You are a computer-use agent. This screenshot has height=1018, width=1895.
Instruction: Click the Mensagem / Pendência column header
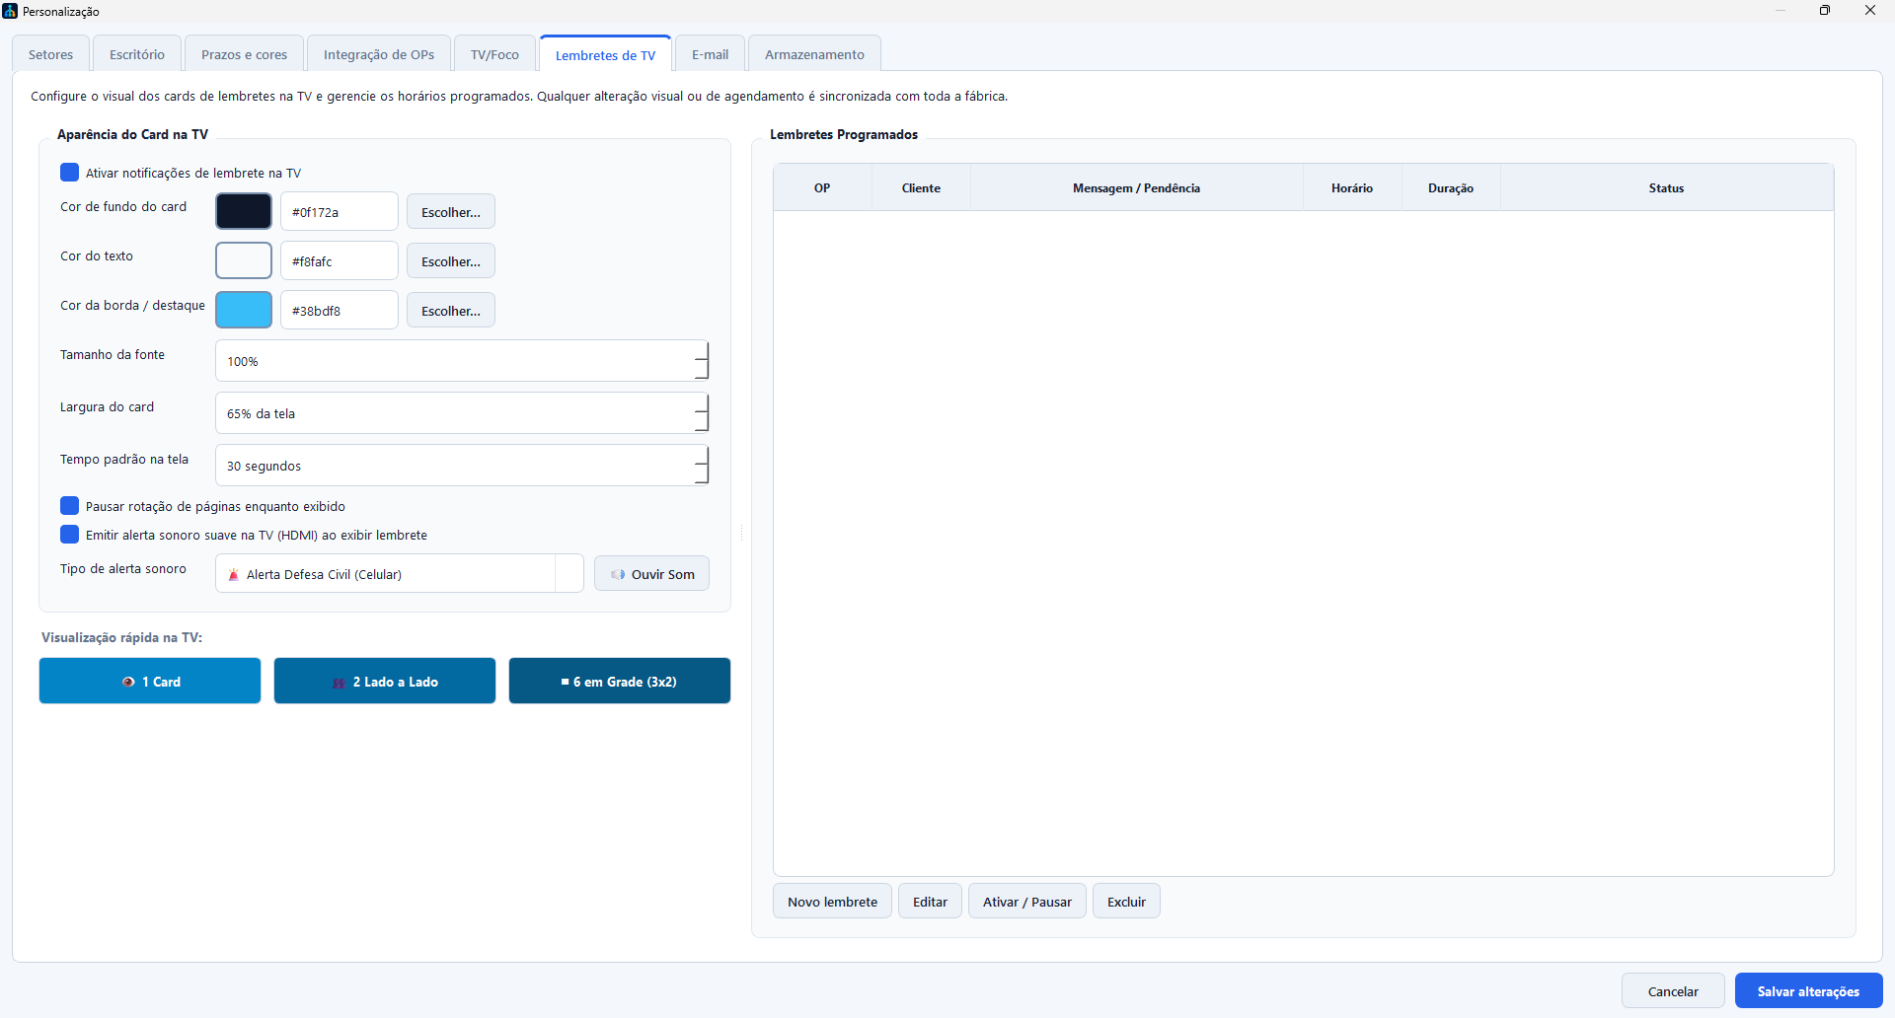click(1137, 187)
